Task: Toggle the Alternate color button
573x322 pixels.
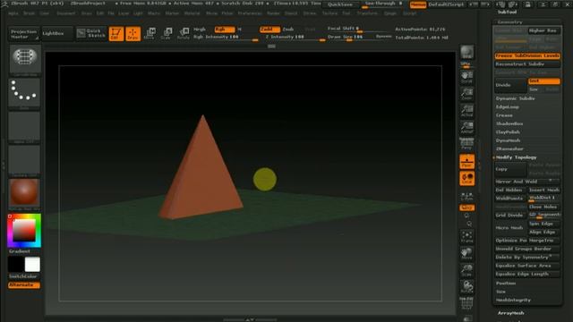Action: 24,284
